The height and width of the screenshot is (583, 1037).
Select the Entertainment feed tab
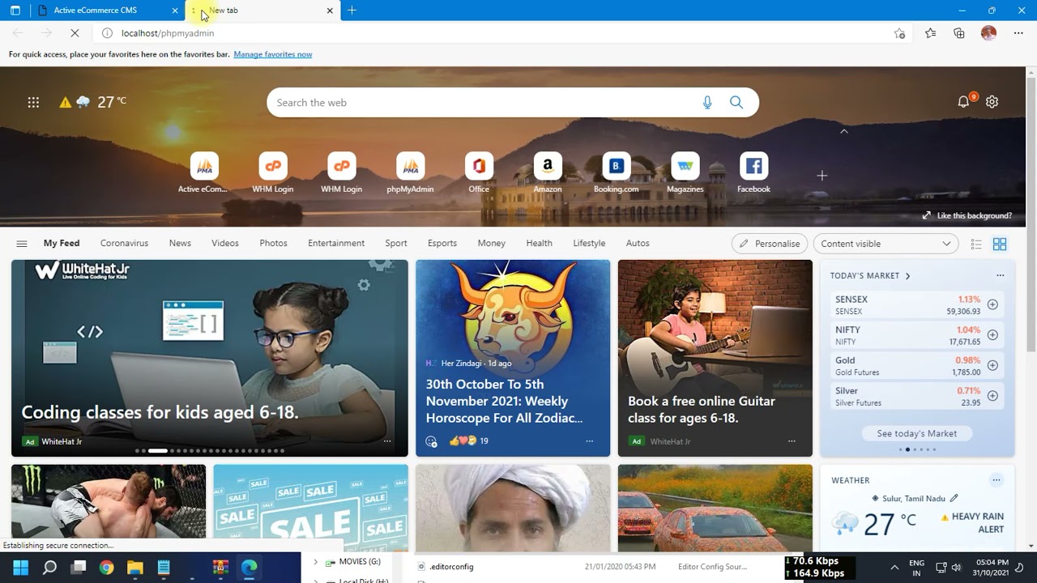coord(336,244)
